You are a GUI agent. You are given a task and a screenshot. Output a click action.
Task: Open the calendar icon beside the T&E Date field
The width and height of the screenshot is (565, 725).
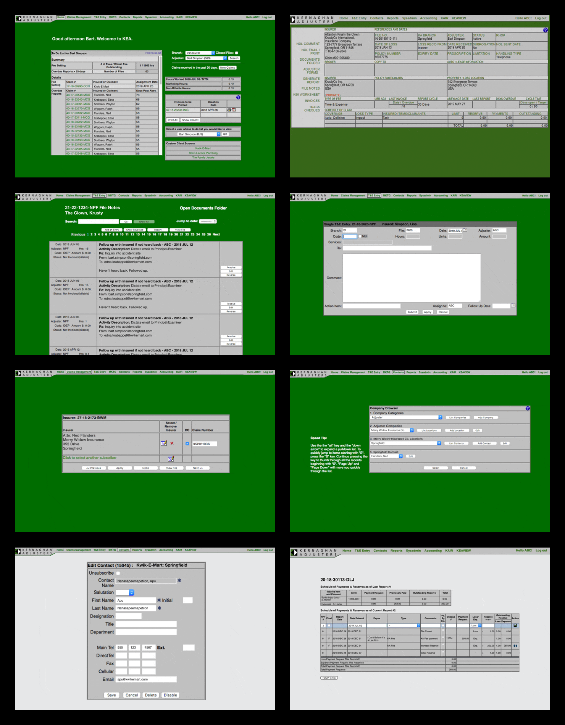[x=465, y=230]
